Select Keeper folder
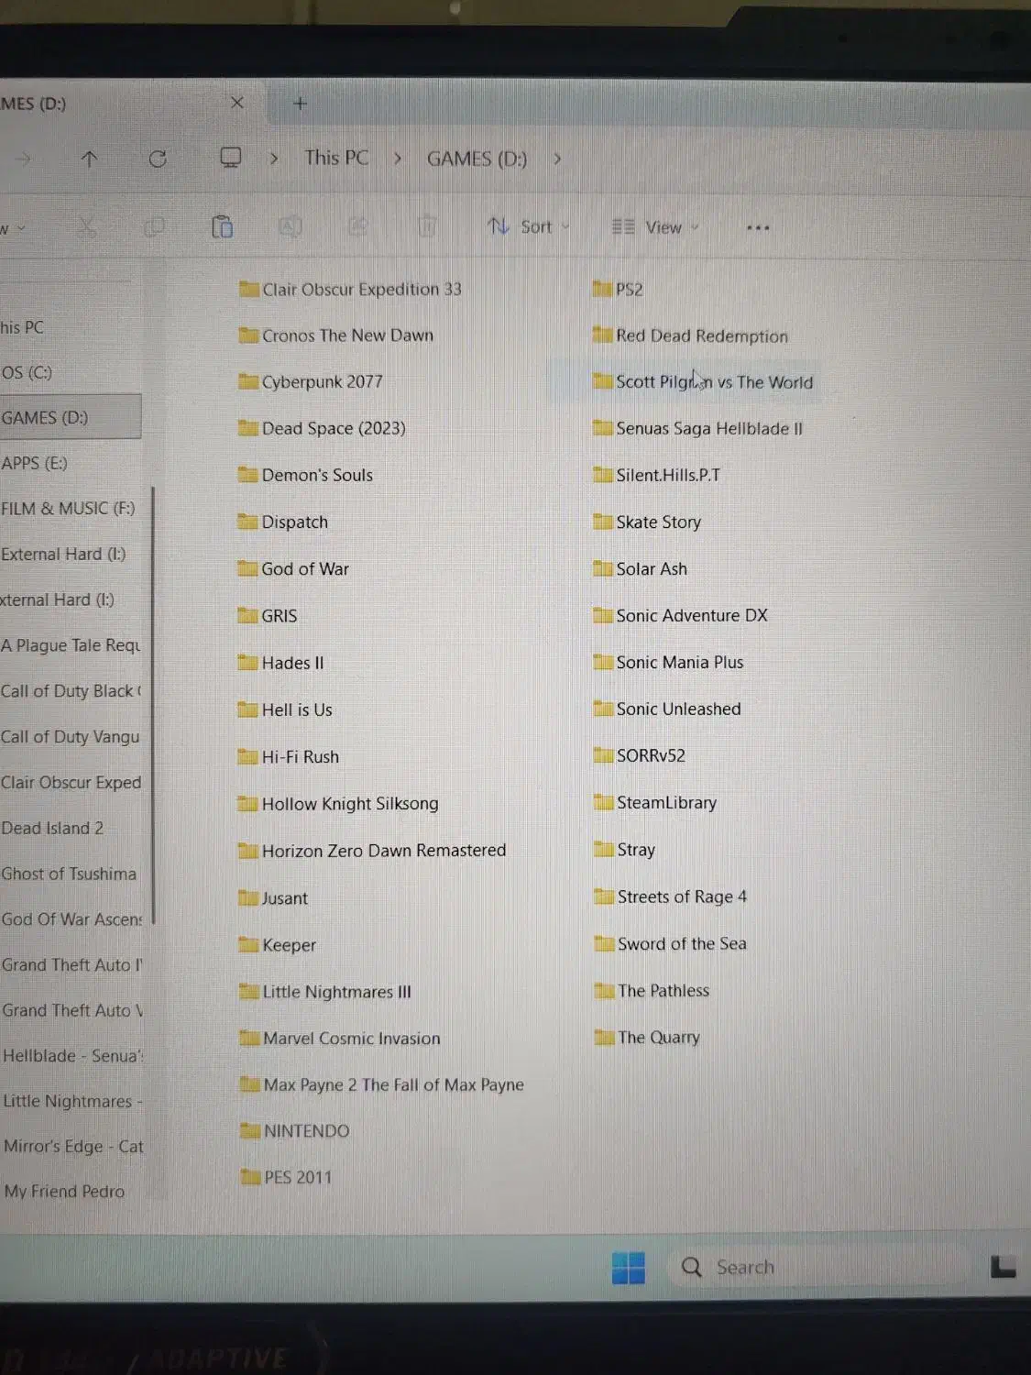The image size is (1031, 1375). [x=277, y=945]
